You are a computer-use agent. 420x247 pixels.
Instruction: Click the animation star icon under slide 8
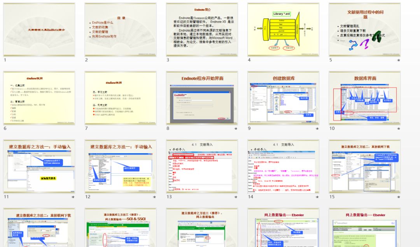point(236,129)
